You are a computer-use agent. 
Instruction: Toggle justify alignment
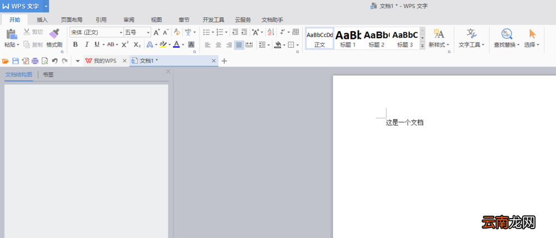(239, 44)
